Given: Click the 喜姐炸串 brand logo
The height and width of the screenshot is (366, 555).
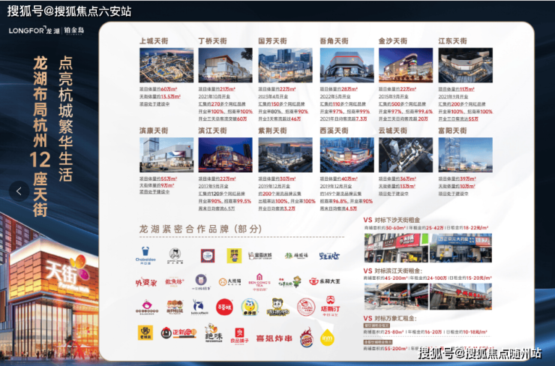Looking at the screenshot, I should pyautogui.click(x=273, y=337).
